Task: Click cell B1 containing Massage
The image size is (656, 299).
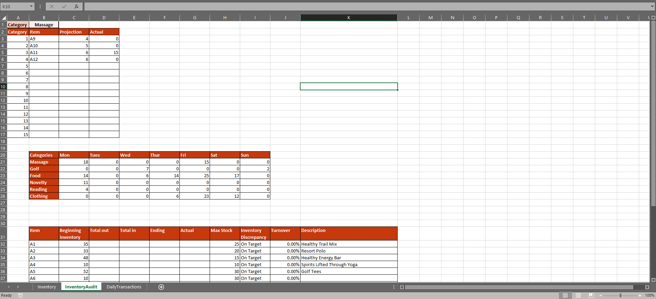Action: click(44, 25)
